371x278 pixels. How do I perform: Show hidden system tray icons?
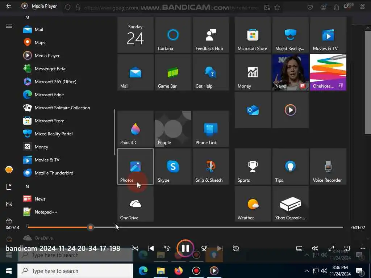point(307,271)
